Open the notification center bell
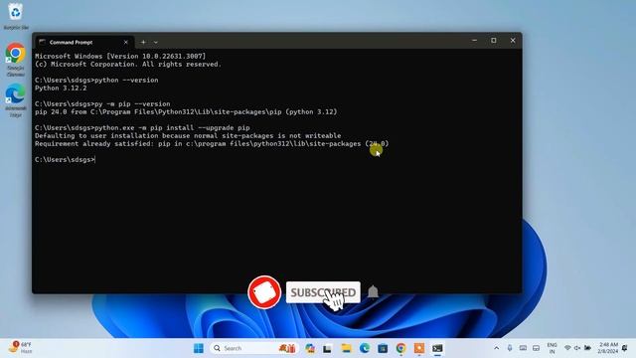 click(x=625, y=348)
